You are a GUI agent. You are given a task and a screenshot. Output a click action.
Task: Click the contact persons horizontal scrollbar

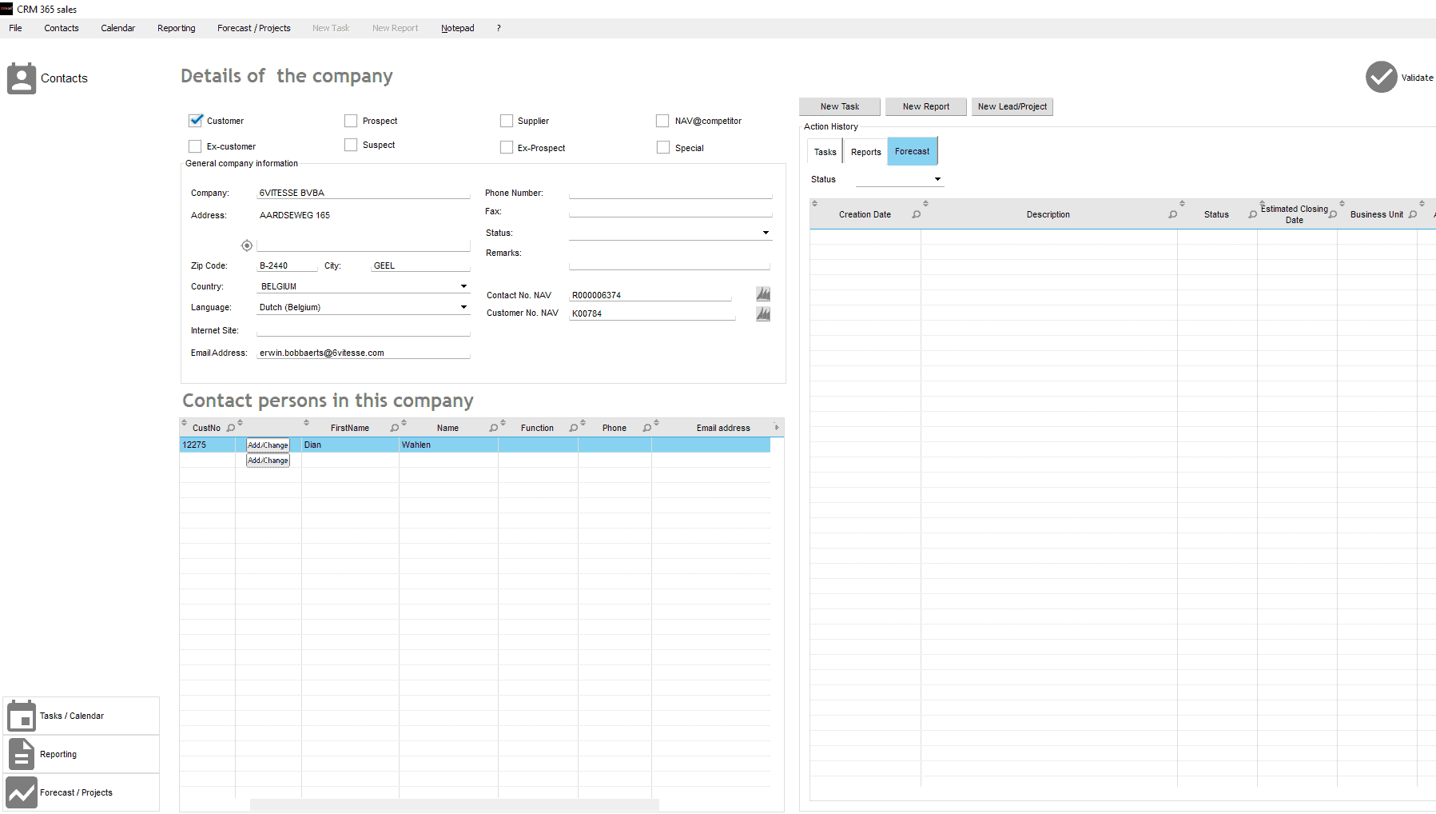(455, 804)
